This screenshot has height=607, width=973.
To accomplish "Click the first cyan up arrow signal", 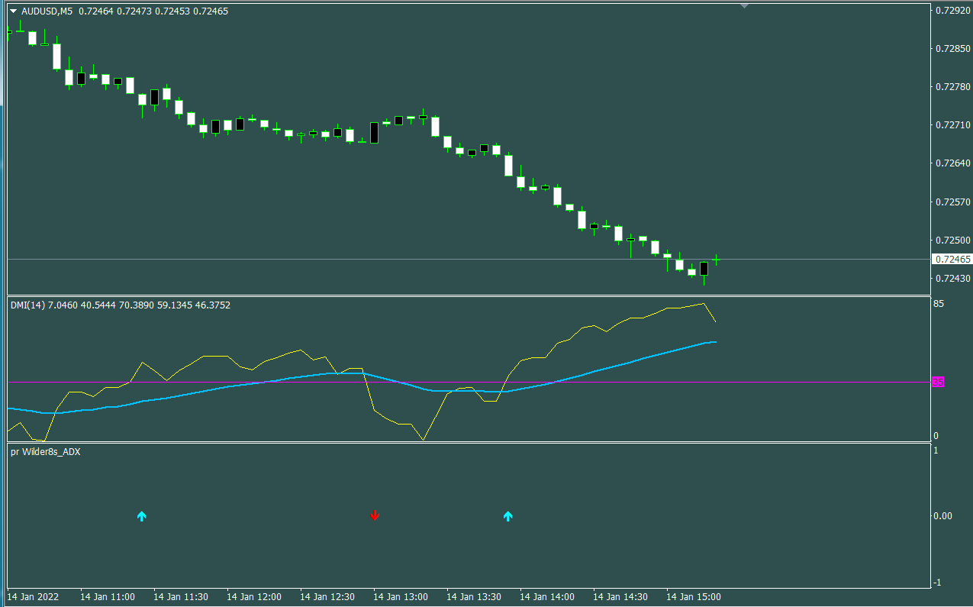I will coord(141,516).
